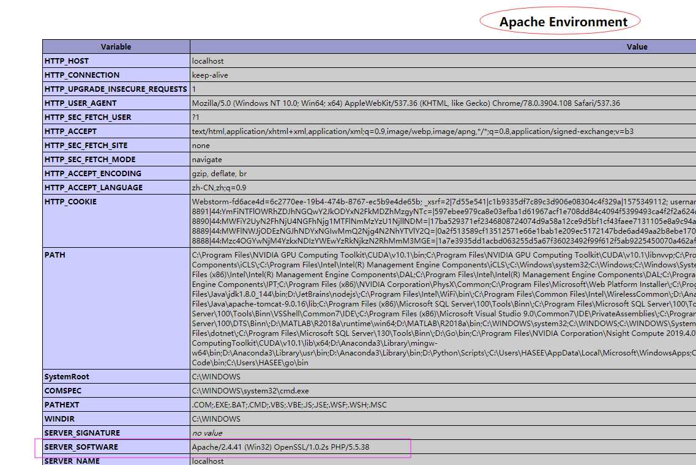The height and width of the screenshot is (465, 696).
Task: Click the HTTP_HOST variable cell
Action: (x=116, y=61)
